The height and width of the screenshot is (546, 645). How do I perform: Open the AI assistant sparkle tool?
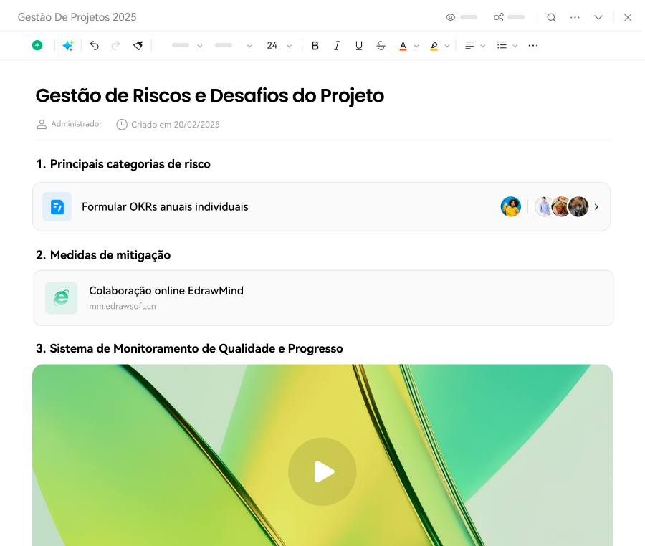pyautogui.click(x=67, y=45)
